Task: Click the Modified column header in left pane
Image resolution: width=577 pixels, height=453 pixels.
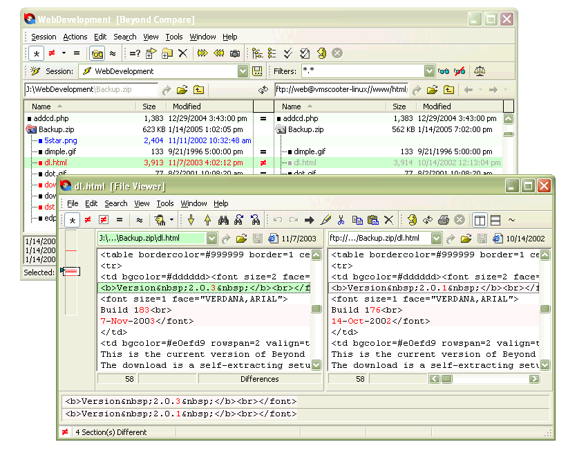Action: [x=187, y=107]
